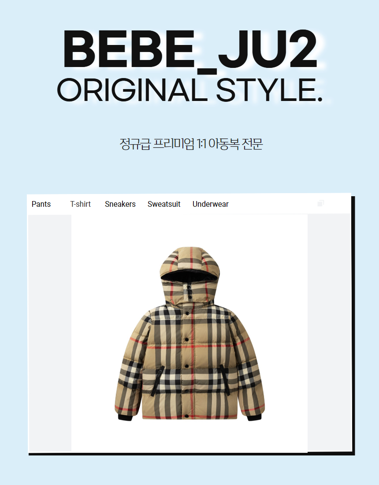Open the Sweatsuit tab
The height and width of the screenshot is (485, 379).
click(164, 204)
